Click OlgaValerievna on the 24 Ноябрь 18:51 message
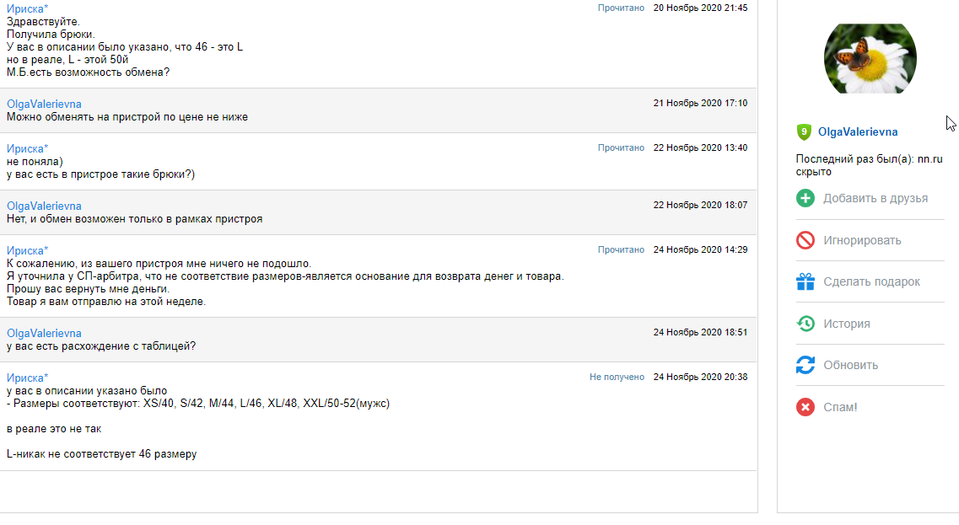 (x=44, y=333)
